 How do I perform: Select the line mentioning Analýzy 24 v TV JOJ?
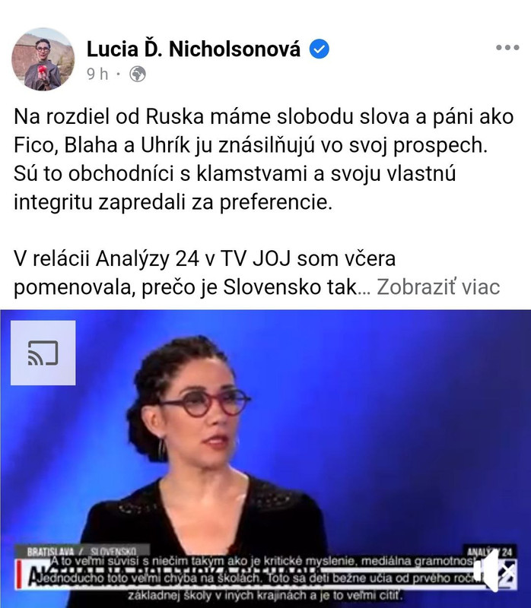[x=205, y=258]
